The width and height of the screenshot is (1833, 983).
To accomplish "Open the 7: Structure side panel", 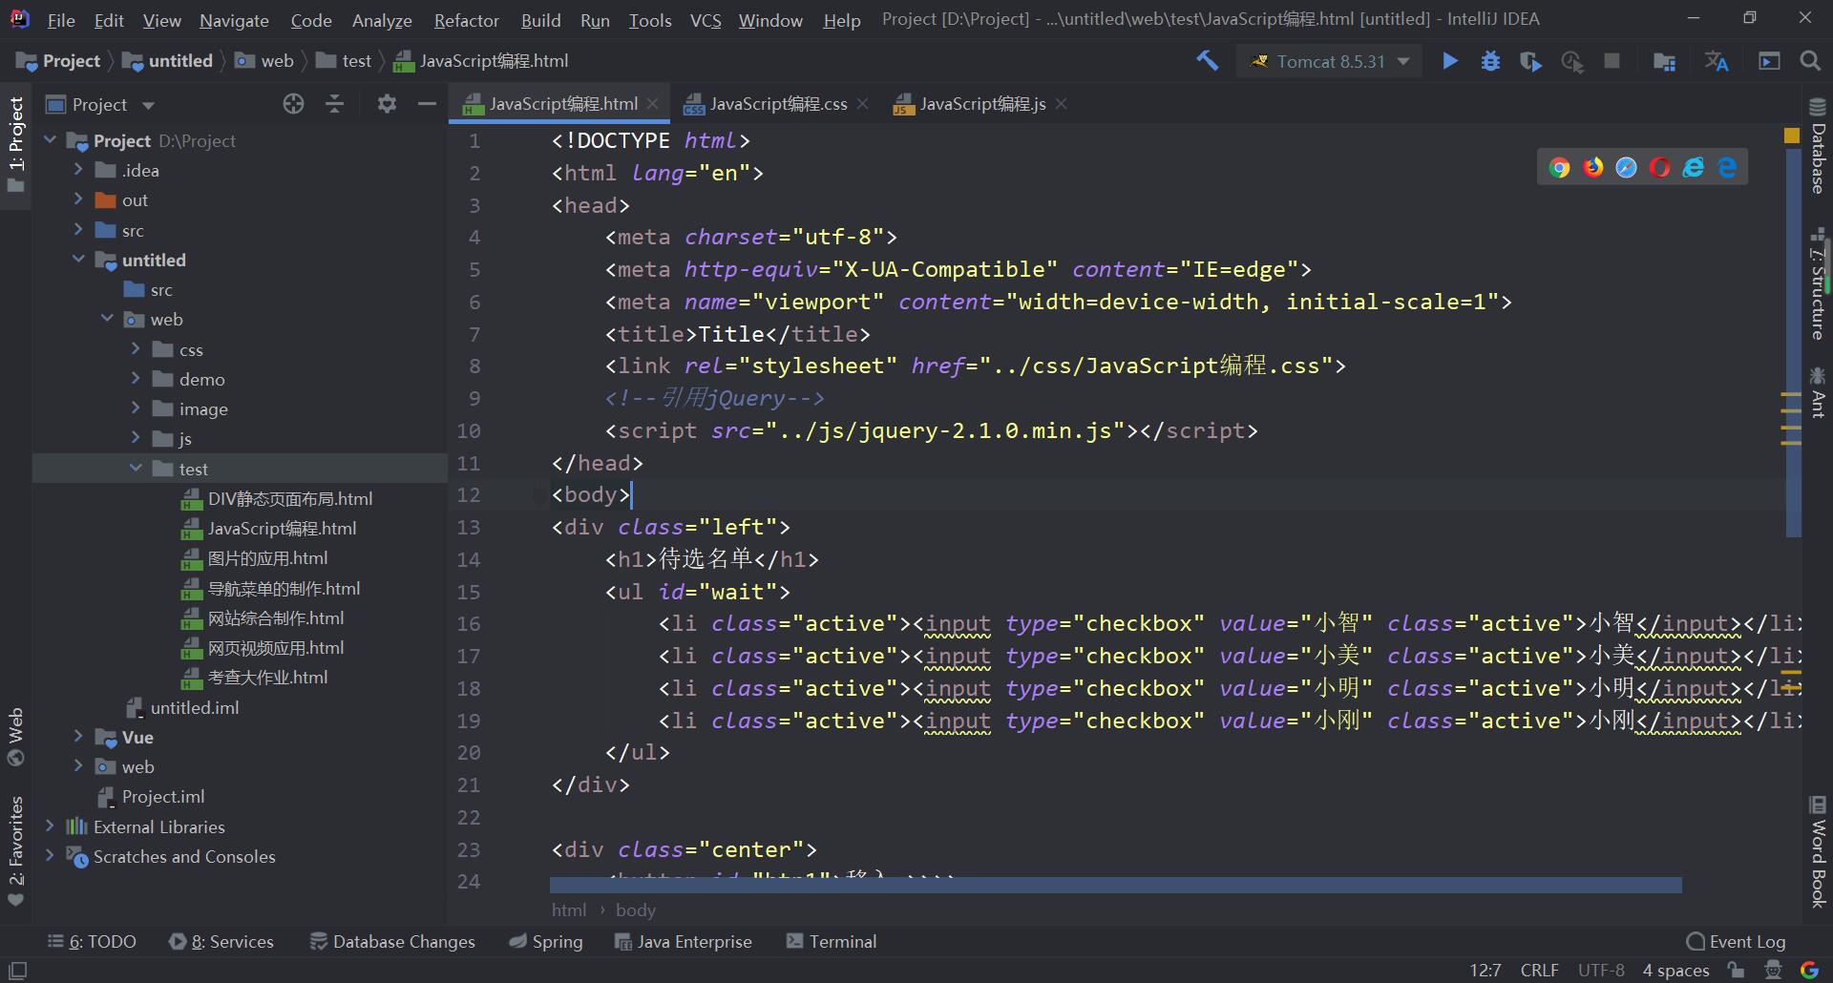I will click(1818, 283).
